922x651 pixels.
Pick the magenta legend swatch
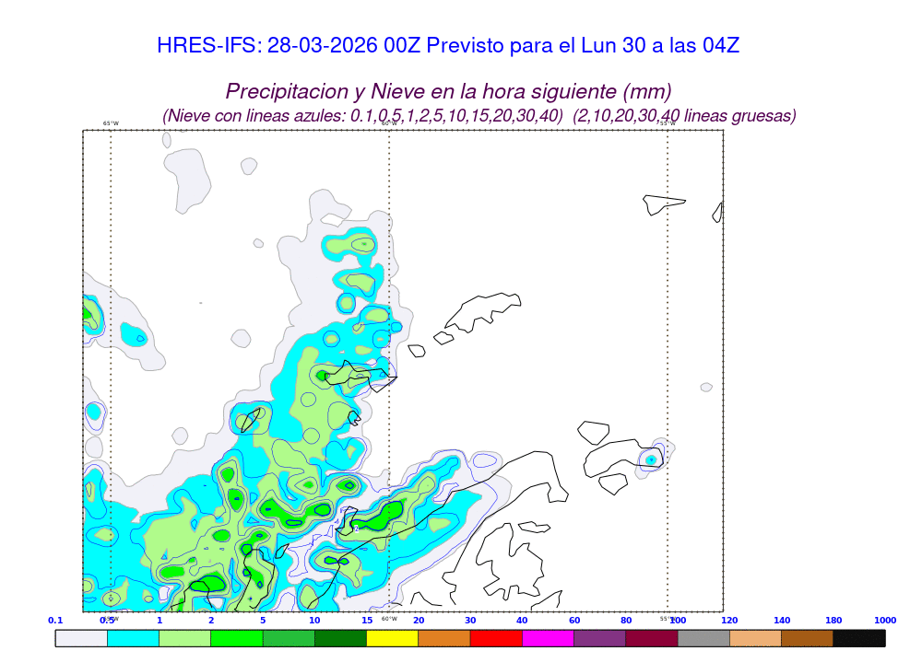548,637
